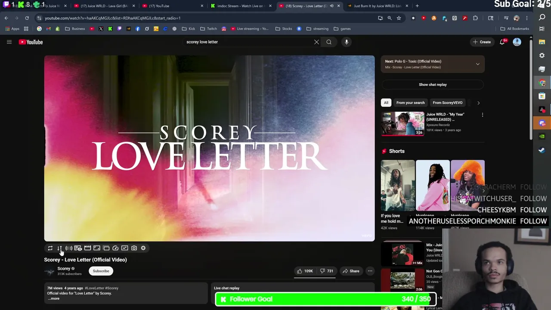The height and width of the screenshot is (310, 551).
Task: Switch to Just Burn It by Juice WRLD tab
Action: 377,6
